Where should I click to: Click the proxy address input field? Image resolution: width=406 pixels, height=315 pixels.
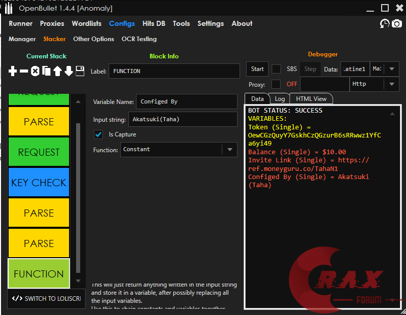click(x=325, y=84)
